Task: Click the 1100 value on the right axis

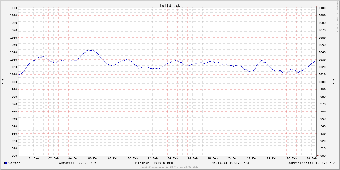Action: click(x=322, y=8)
